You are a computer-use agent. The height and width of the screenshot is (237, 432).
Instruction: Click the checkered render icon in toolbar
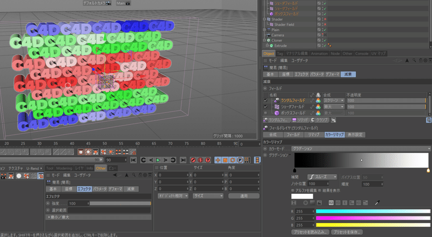pos(133,152)
